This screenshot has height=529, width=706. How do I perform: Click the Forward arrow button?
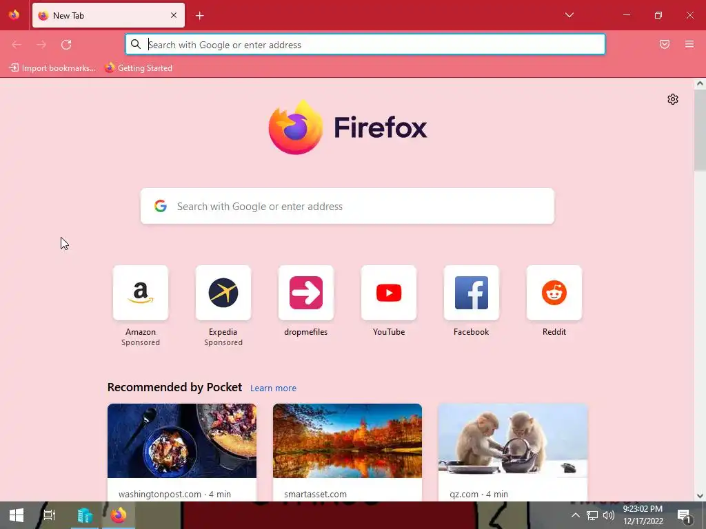[41, 45]
